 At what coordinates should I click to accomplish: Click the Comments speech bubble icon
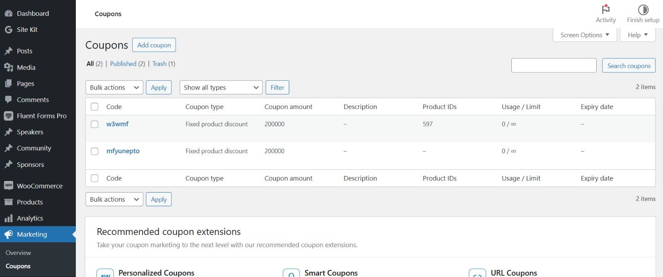tap(8, 100)
